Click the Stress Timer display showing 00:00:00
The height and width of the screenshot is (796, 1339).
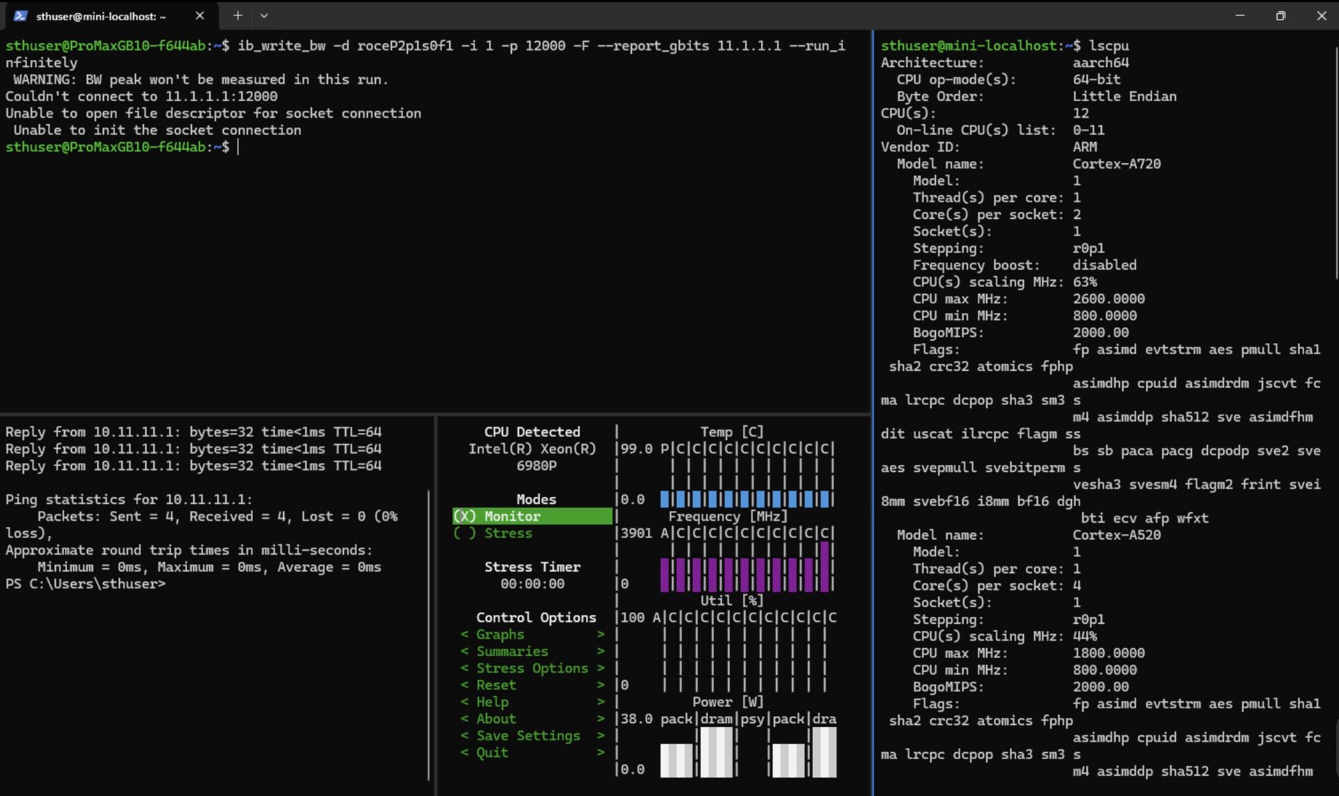(x=532, y=584)
